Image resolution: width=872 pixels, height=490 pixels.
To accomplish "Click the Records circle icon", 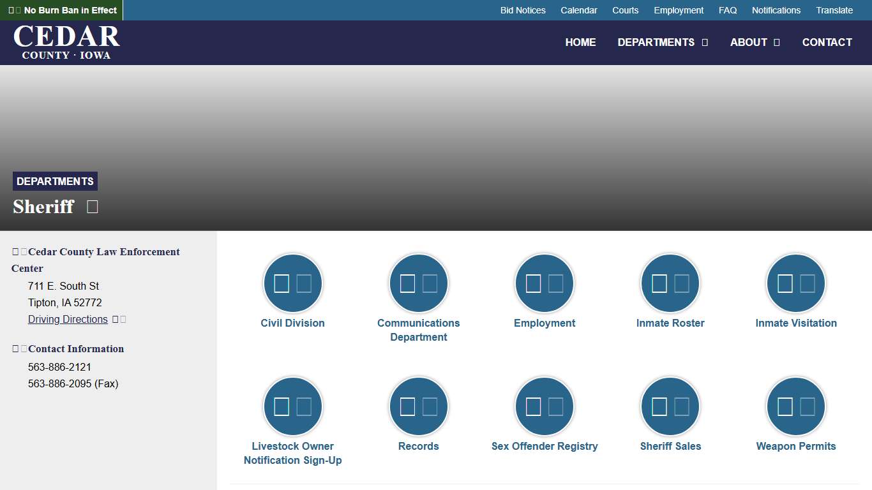I will 418,406.
